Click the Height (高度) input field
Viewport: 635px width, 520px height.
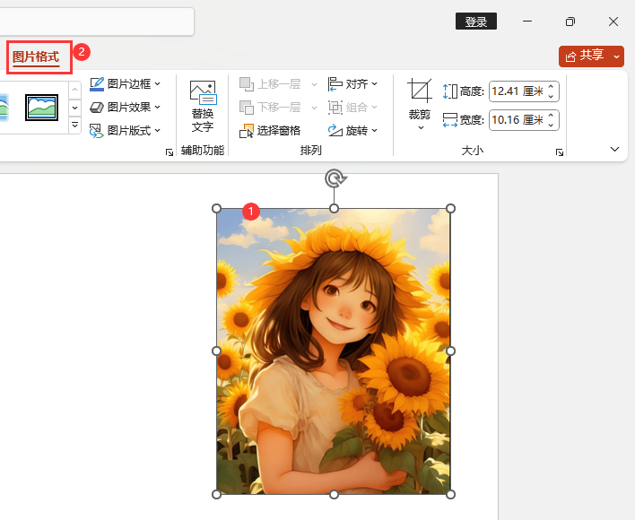(517, 91)
